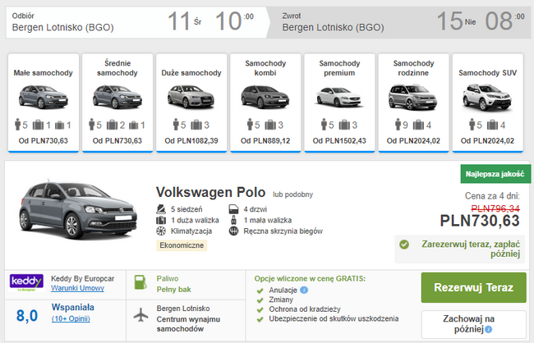Click the price PLN730,63 in offer
This screenshot has height=343, width=534.
480,221
